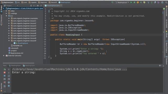Select BeginnerJava.iml file in project tree
Screen dimensions: 168x94
pos(16,53)
